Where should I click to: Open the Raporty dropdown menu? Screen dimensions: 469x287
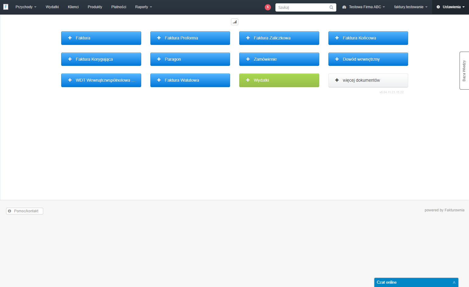(144, 7)
